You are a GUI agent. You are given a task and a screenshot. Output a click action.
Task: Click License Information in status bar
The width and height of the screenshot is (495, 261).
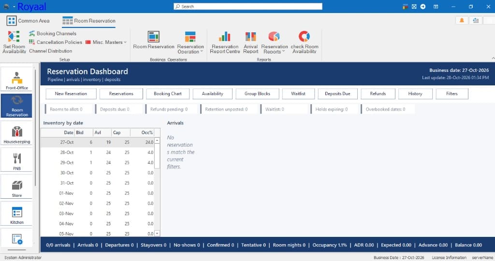tap(449, 258)
